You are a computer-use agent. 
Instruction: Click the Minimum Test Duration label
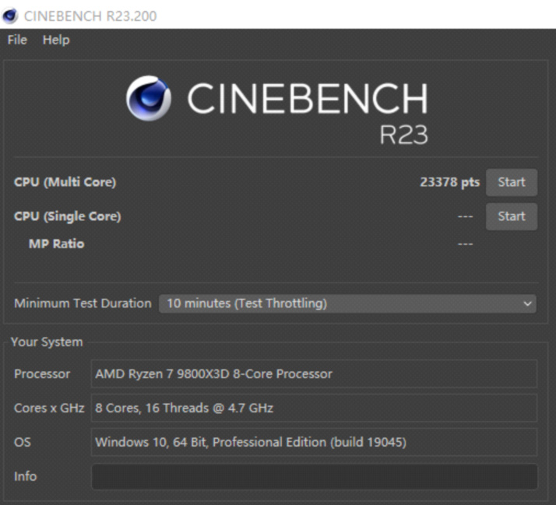point(83,303)
